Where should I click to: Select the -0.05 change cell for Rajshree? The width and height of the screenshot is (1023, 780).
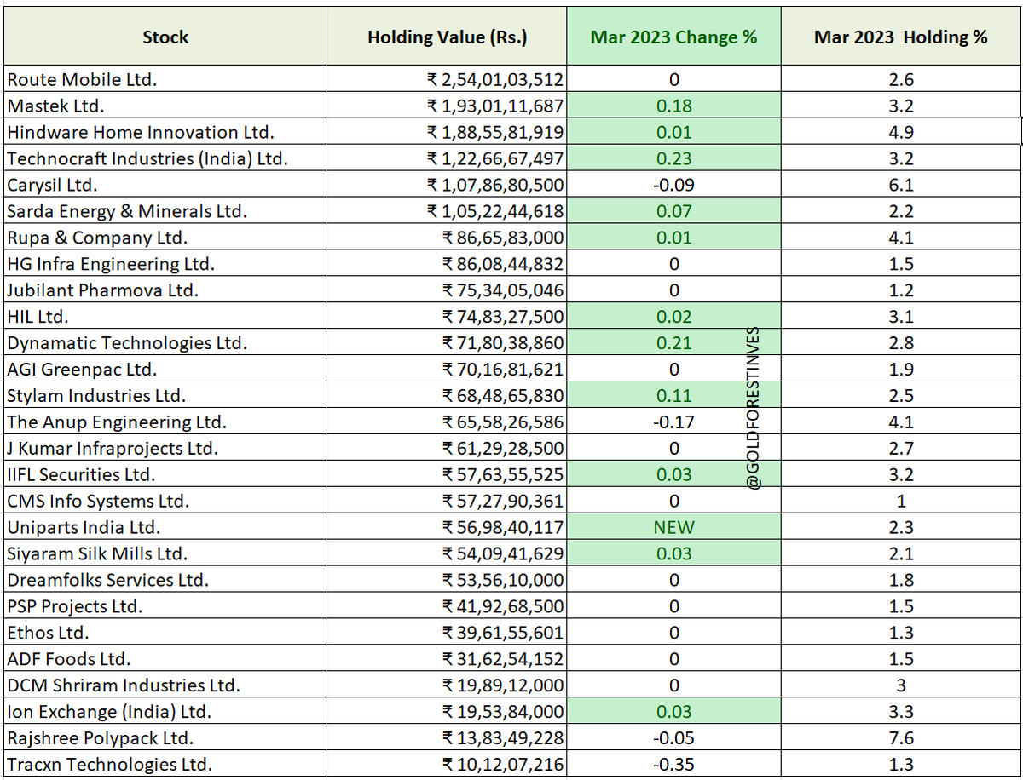(673, 739)
